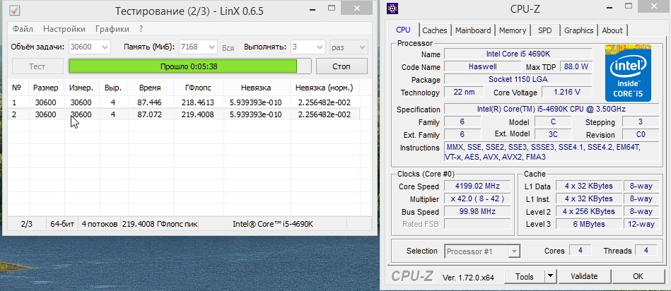The image size is (671, 291).
Task: Open the problem size (Объём задачи) dropdown
Action: [104, 47]
